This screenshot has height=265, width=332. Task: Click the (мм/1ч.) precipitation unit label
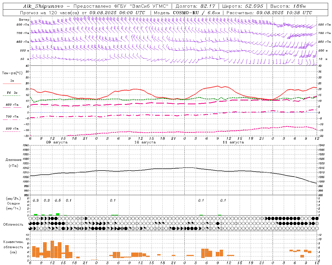click(x=13, y=208)
